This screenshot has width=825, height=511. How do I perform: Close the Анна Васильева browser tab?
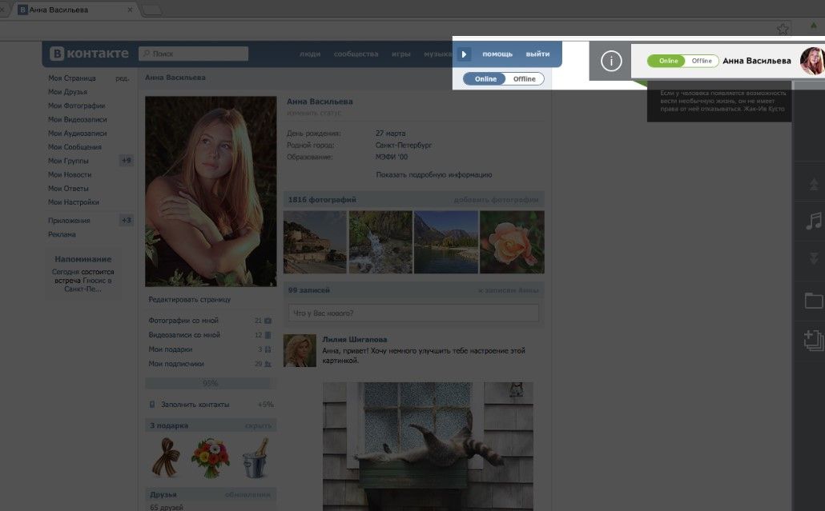coord(130,10)
